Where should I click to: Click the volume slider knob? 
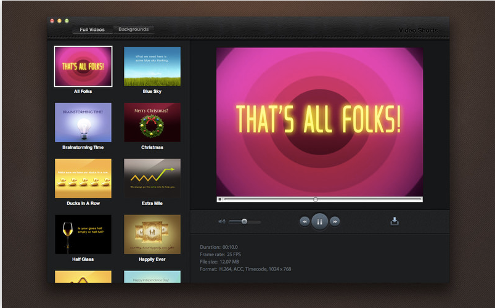pos(244,222)
